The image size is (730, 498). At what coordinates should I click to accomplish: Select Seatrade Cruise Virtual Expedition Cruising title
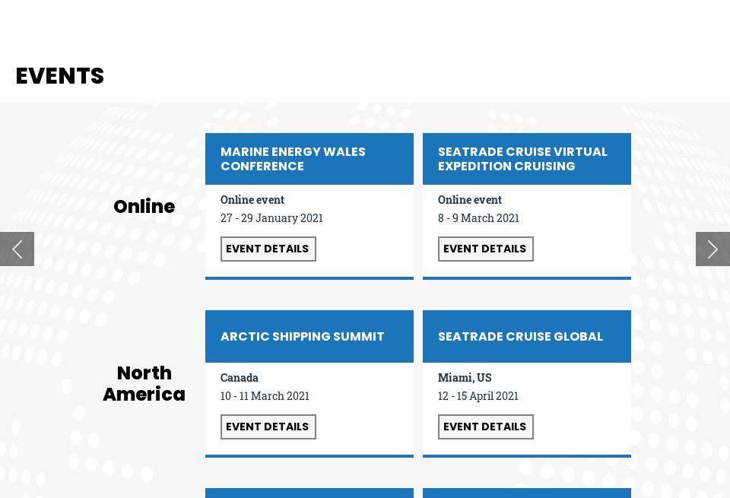pyautogui.click(x=522, y=159)
